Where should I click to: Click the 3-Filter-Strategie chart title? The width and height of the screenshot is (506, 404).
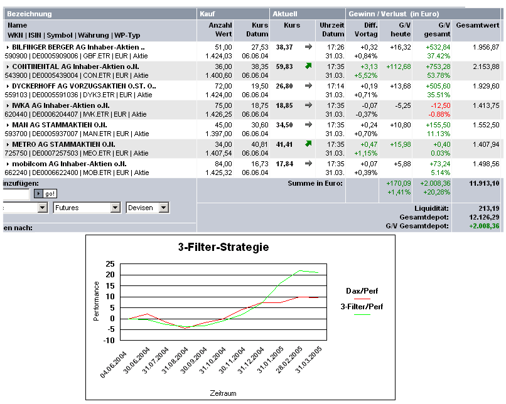[x=223, y=247]
